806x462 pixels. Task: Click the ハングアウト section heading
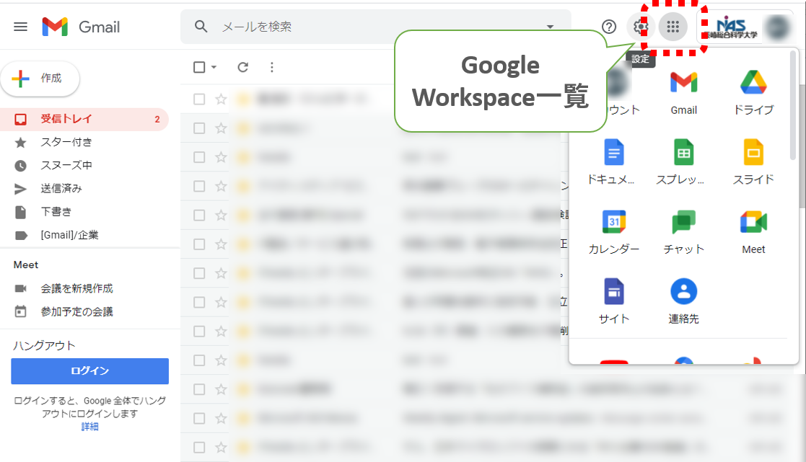[x=44, y=345]
